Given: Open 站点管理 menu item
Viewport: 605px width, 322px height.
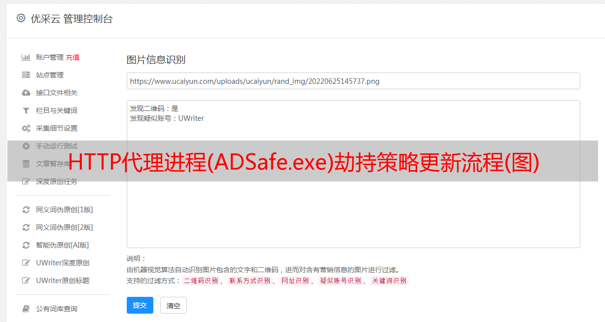Looking at the screenshot, I should coord(50,75).
